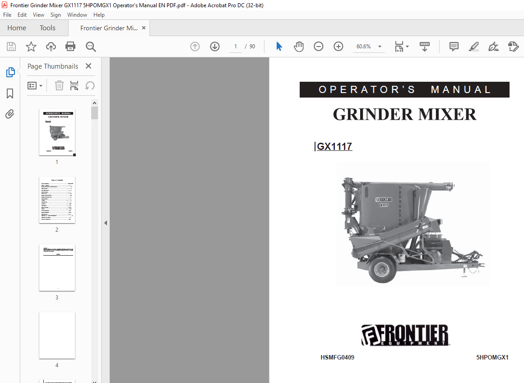The image size is (524, 383).
Task: Select page 2 thumbnail
Action: coord(57,200)
